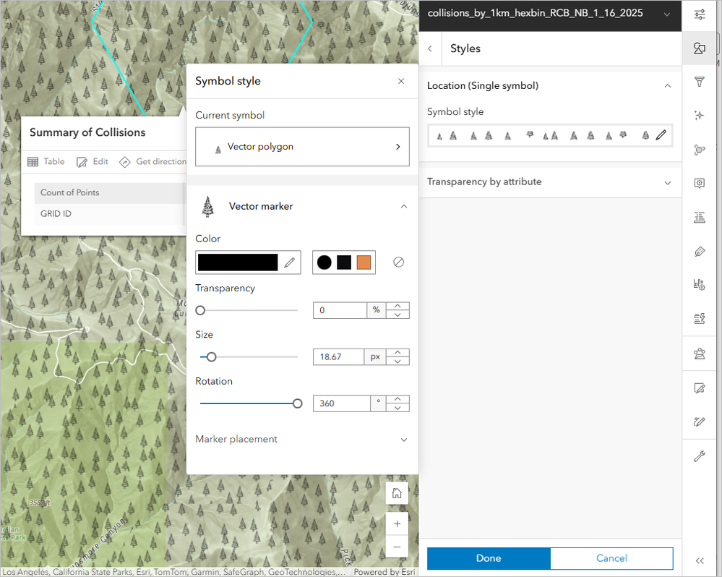Image resolution: width=722 pixels, height=577 pixels.
Task: Decrease transparency with the down stepper
Action: [x=397, y=315]
